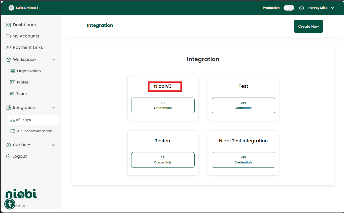This screenshot has width=344, height=213.
Task: Click the My Accounts icon
Action: tap(8, 36)
